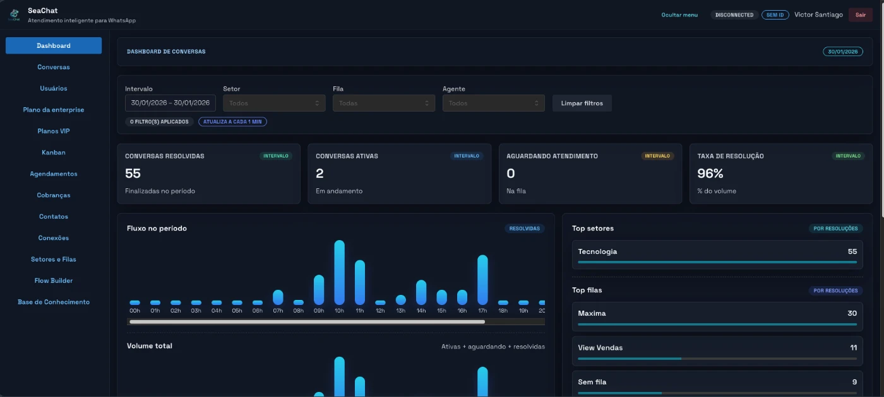Open the Conversas menu item

54,67
